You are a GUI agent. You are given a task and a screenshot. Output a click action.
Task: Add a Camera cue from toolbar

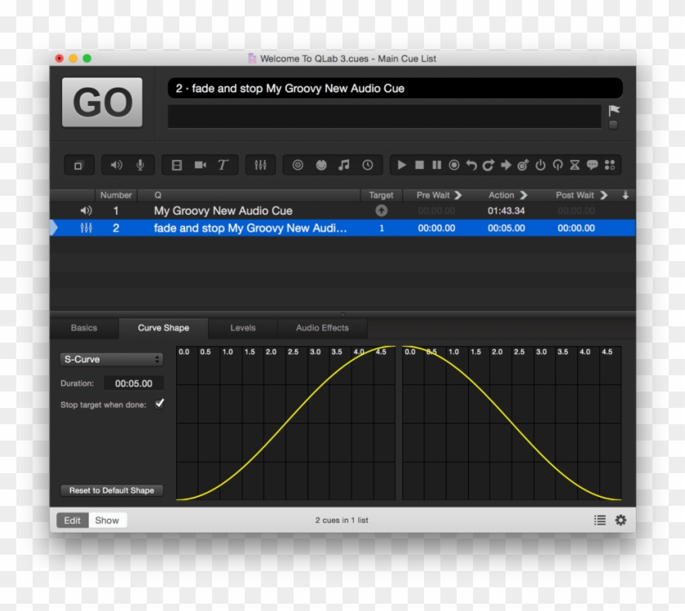pyautogui.click(x=200, y=166)
